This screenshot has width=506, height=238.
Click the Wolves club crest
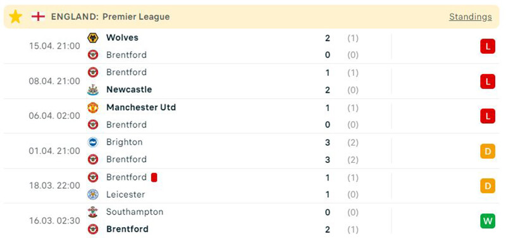point(93,38)
